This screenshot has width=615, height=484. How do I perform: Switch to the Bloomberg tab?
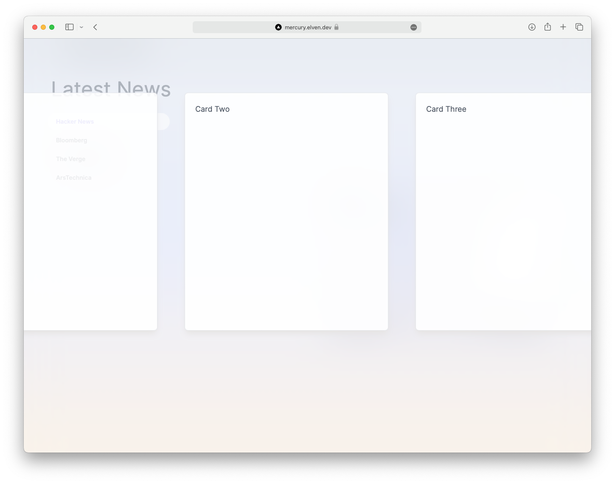click(x=71, y=140)
